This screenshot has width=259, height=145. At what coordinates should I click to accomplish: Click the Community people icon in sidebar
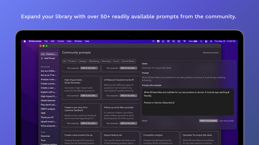point(43,54)
